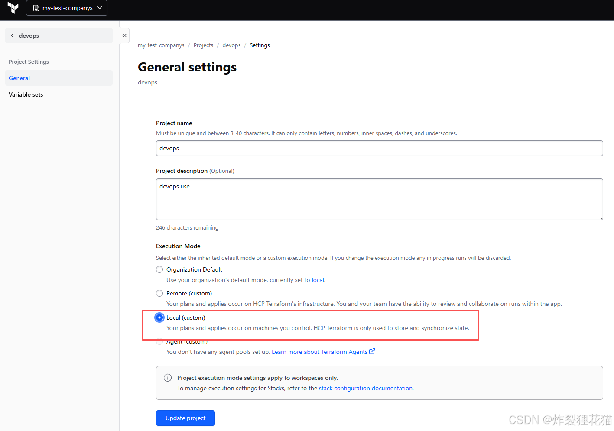Click the description textarea resize handle
Image resolution: width=614 pixels, height=431 pixels.
point(600,217)
